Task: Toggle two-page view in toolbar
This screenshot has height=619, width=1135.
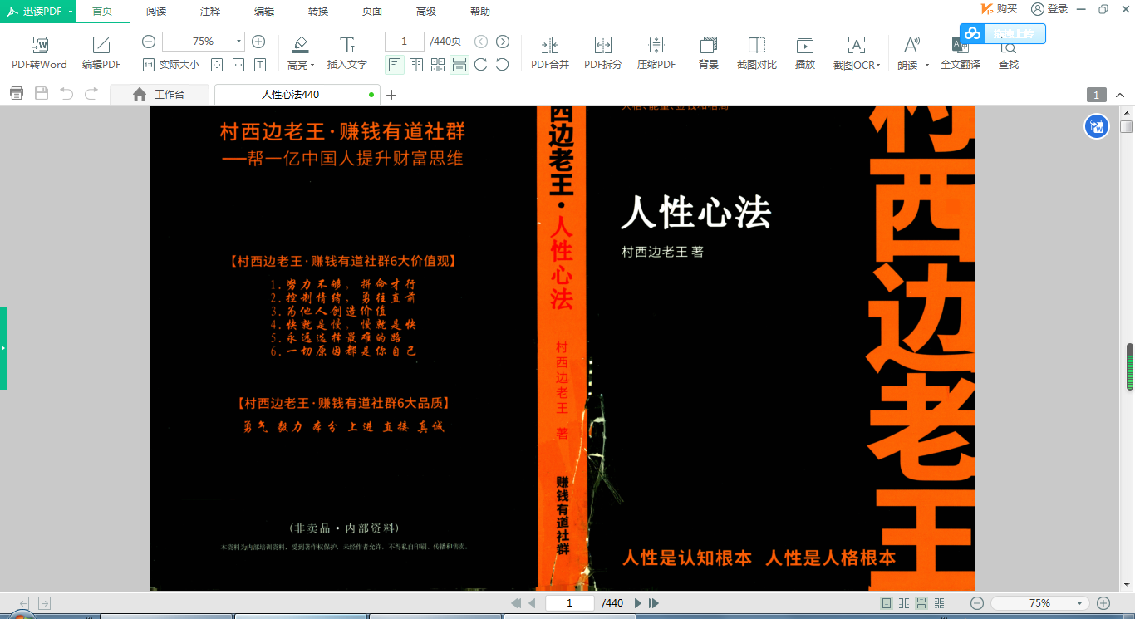Action: point(416,64)
